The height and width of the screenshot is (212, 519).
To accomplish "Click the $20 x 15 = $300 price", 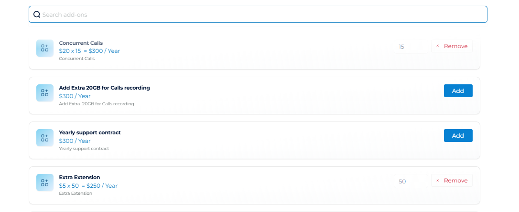I will 89,51.
